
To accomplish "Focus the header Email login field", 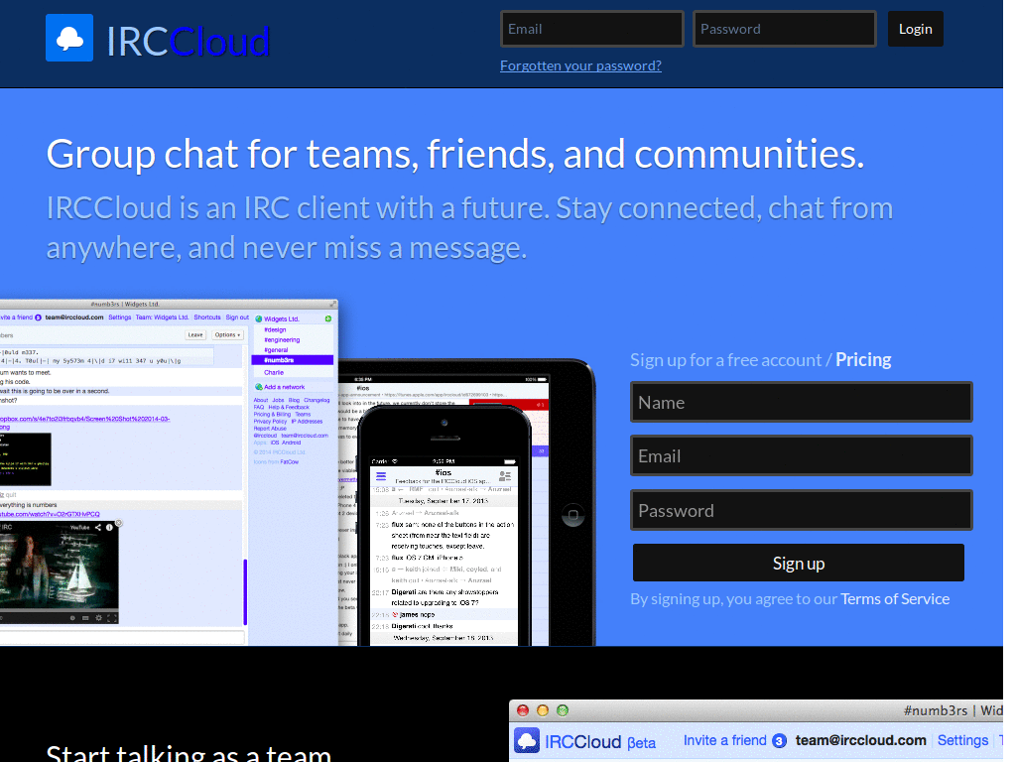I will [591, 29].
